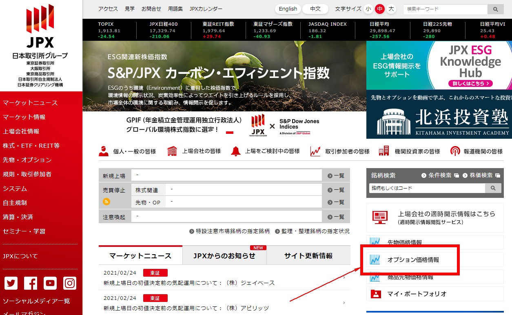Open JPX Facebook page icon
The height and width of the screenshot is (315, 512).
[x=31, y=283]
